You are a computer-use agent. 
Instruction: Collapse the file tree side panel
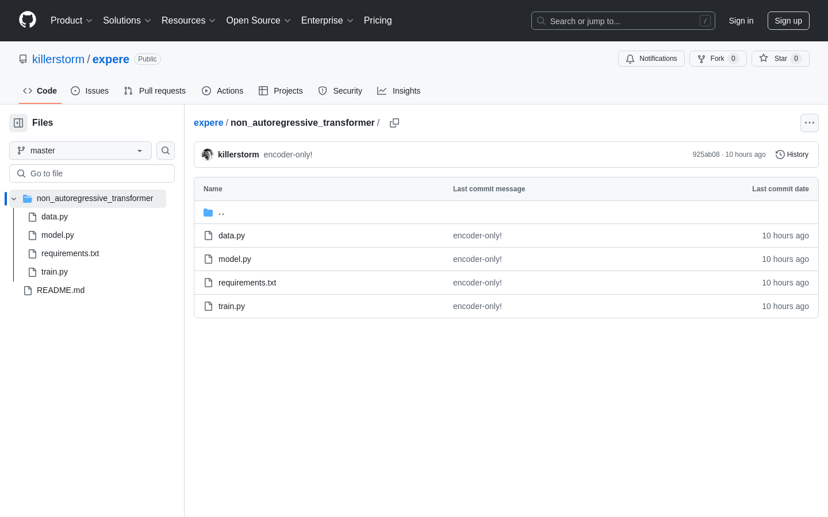point(18,123)
